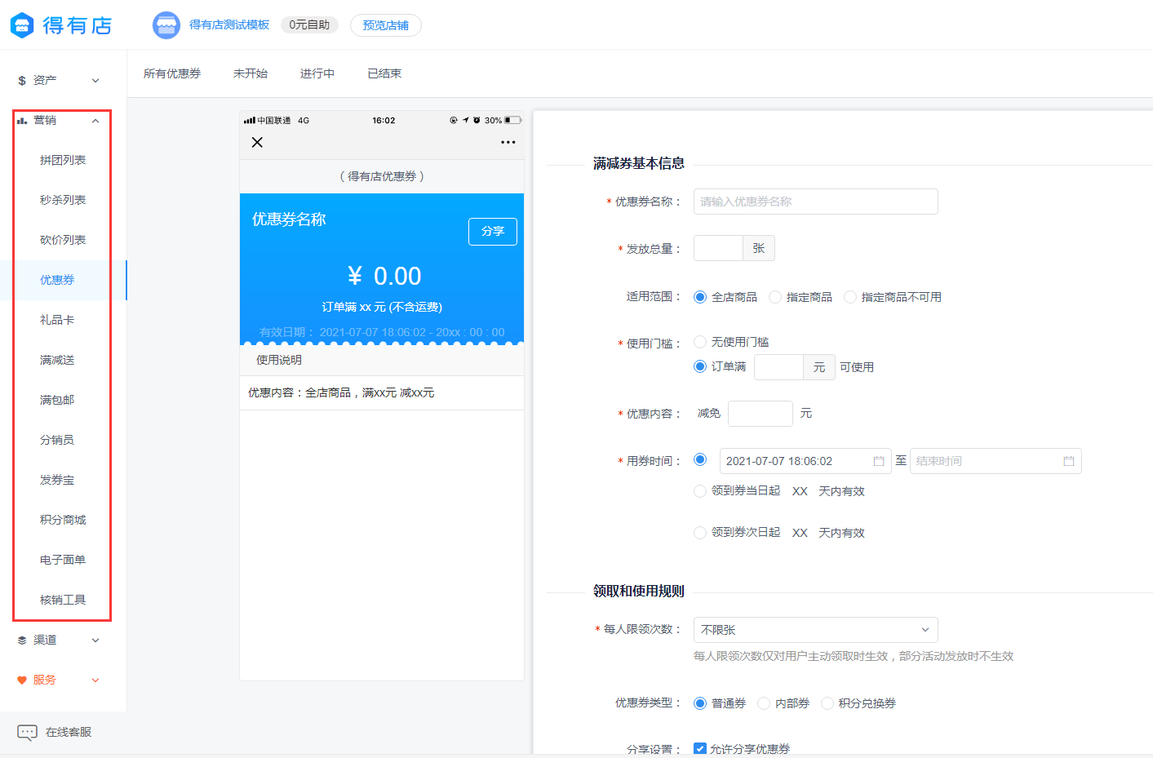This screenshot has height=758, width=1153.
Task: Select 领到券次日起 validity radio
Action: 700,533
